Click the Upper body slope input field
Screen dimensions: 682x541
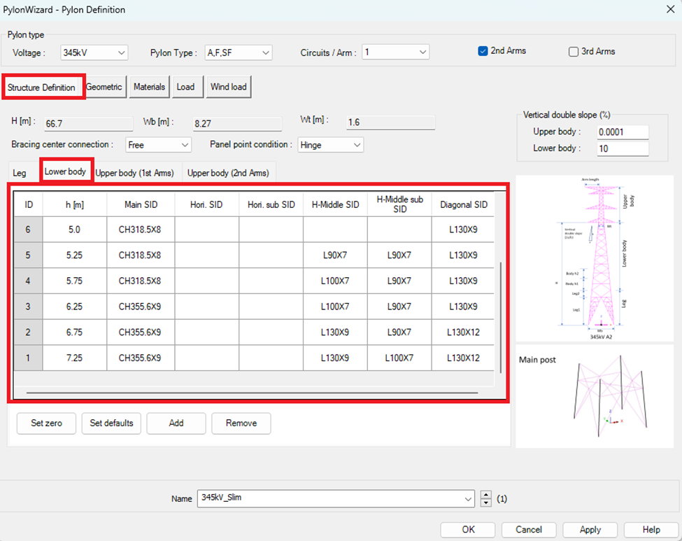(622, 132)
